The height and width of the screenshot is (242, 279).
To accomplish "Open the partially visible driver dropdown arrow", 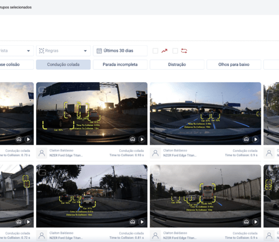I will click(x=28, y=51).
